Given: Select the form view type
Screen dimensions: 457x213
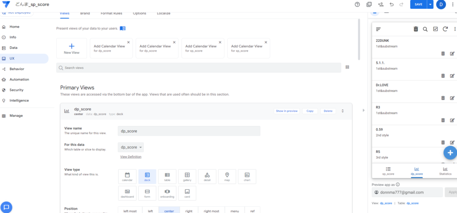Looking at the screenshot, I should 147,193.
